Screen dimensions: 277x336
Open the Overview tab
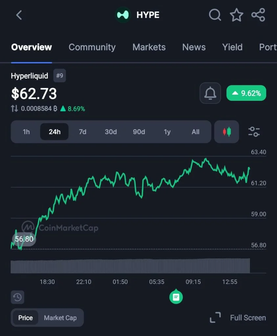32,47
